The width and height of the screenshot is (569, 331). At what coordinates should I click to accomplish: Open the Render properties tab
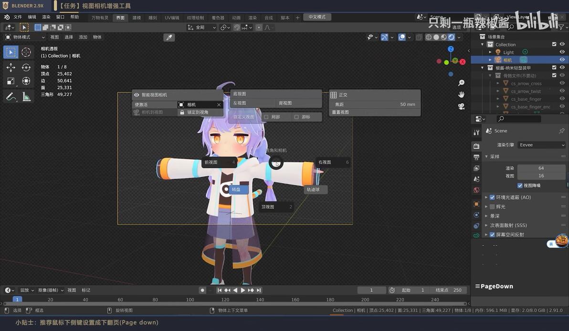(476, 146)
